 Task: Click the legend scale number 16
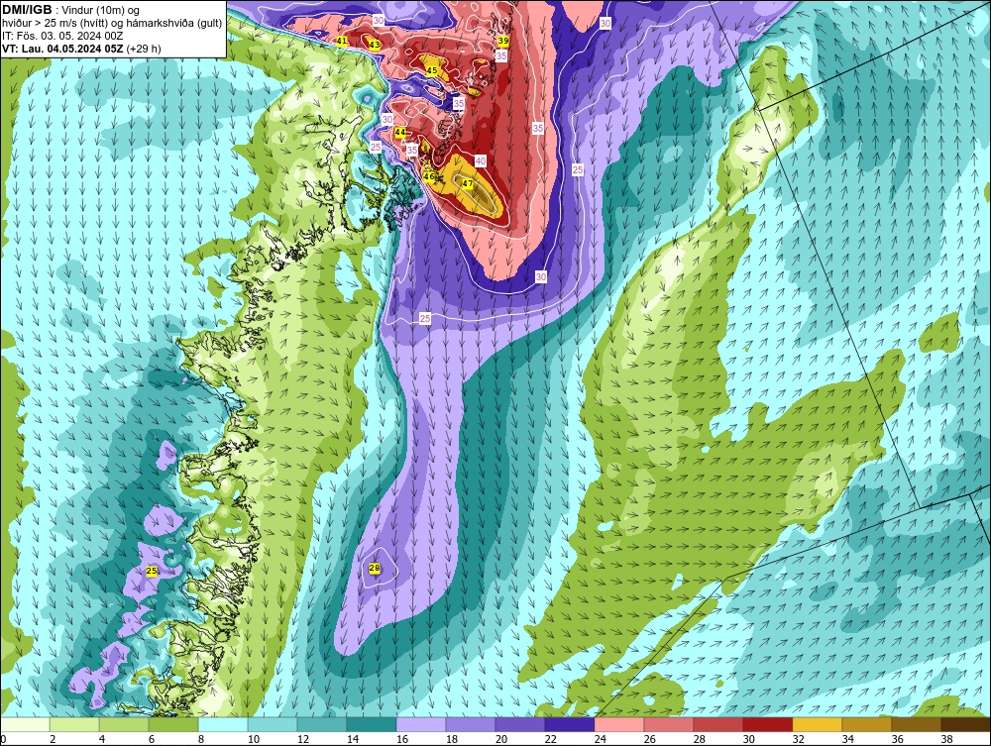pyautogui.click(x=402, y=739)
